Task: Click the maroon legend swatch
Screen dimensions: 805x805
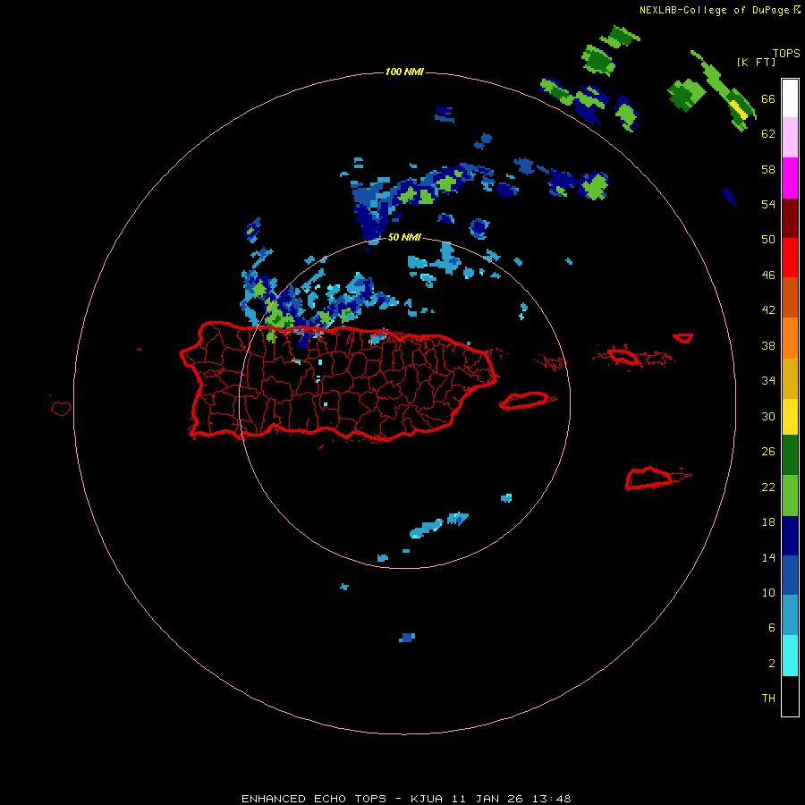Action: pos(790,218)
